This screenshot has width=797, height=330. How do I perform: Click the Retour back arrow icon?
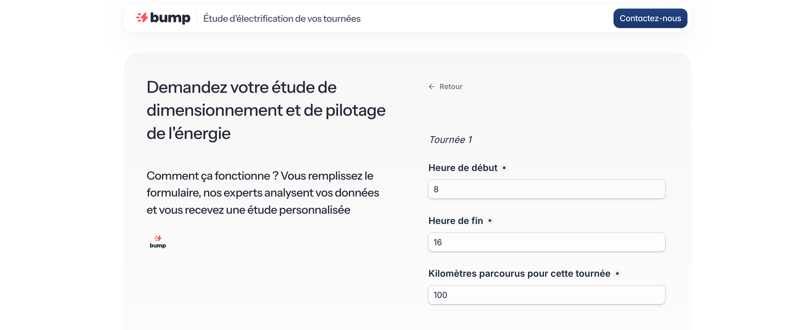(432, 87)
